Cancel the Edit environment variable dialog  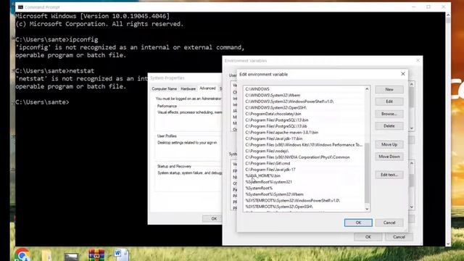(389, 223)
